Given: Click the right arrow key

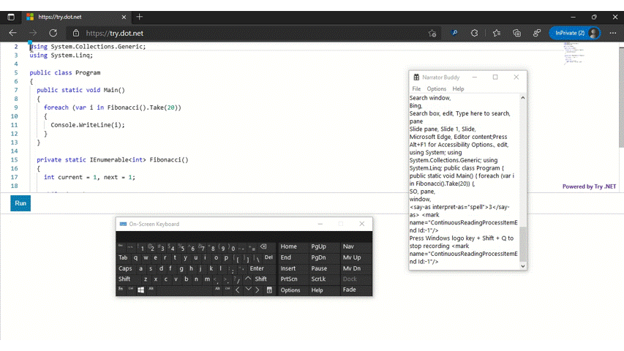Looking at the screenshot, I should point(258,290).
